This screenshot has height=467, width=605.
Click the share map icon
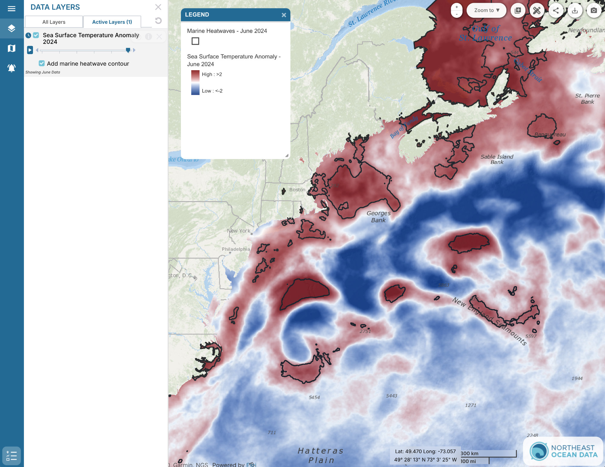(556, 11)
